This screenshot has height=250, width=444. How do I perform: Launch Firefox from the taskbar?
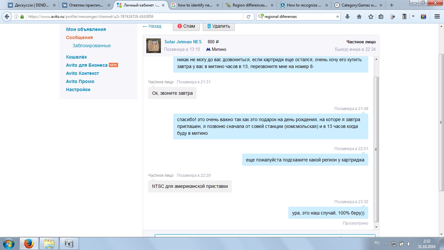tap(29, 243)
